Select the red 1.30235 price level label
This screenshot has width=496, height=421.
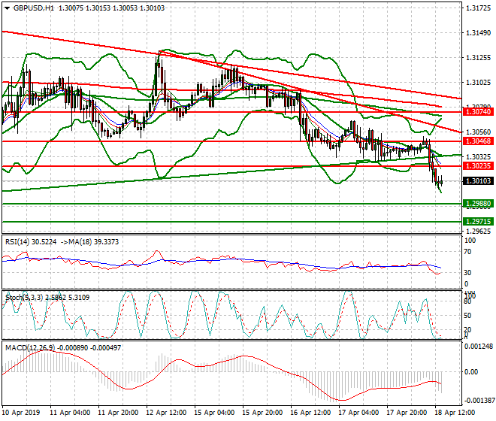(x=478, y=166)
